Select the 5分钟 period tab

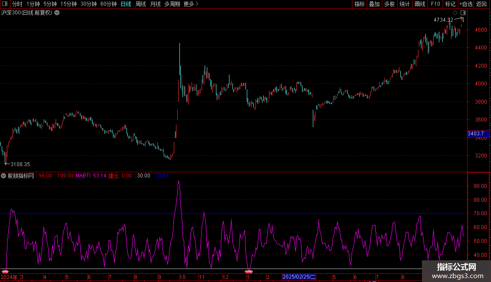coord(50,4)
